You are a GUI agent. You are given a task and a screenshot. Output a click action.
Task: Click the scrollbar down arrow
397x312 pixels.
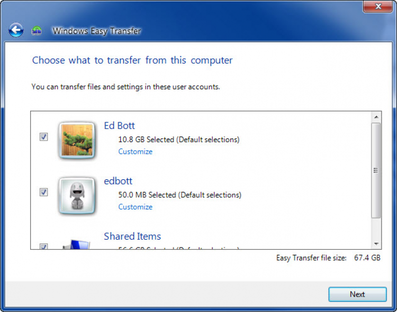[x=376, y=244]
